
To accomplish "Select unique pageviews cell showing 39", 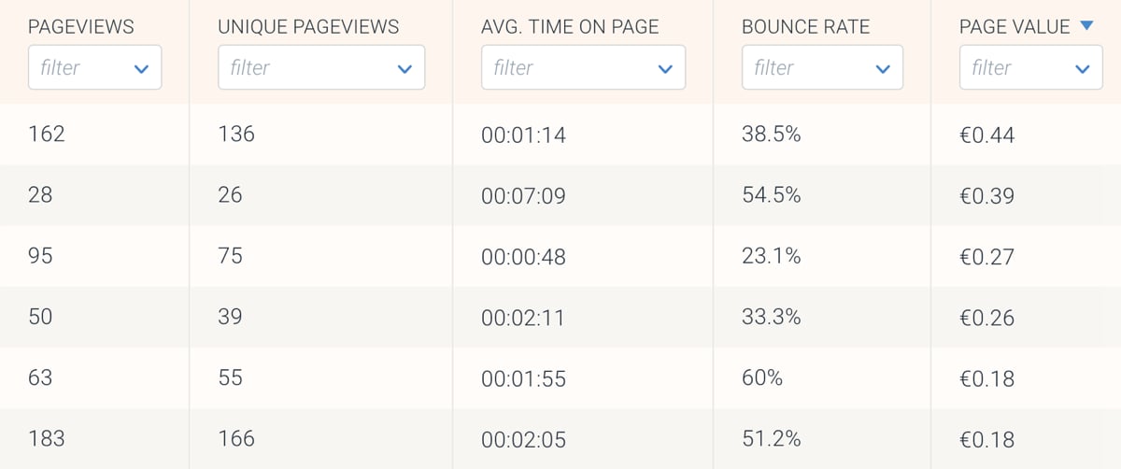I will point(230,317).
